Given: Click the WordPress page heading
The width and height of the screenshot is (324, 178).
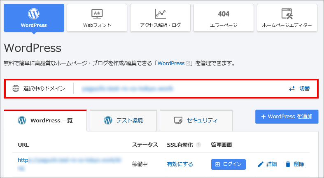Looking at the screenshot, I should [33, 48].
